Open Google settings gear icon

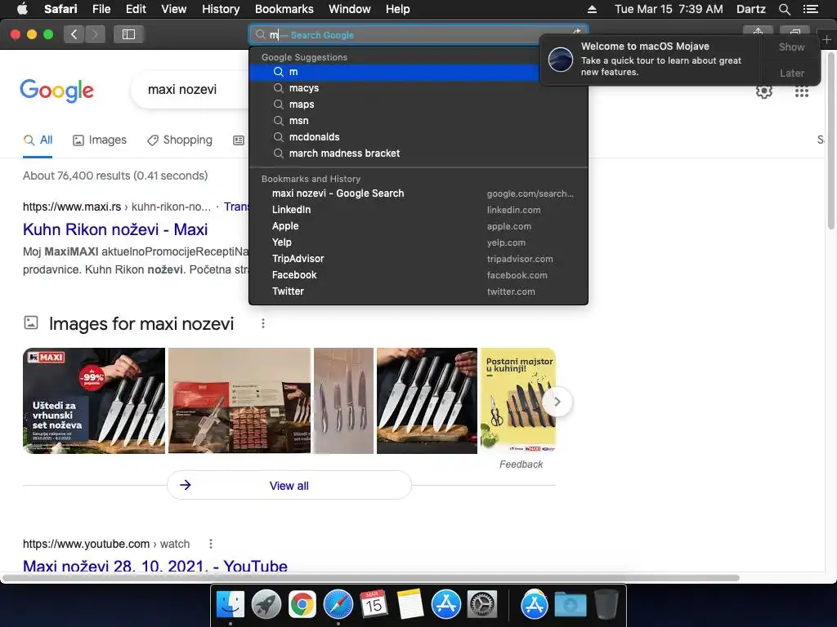point(764,91)
